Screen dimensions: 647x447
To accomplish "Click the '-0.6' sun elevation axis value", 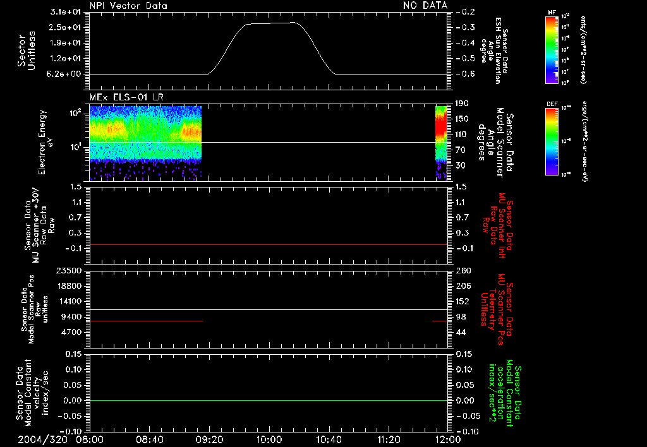I will pos(466,74).
